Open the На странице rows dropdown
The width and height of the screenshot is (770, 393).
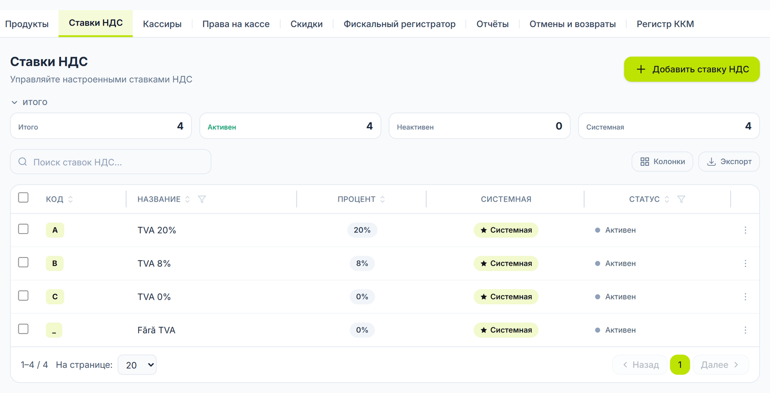[x=137, y=365]
